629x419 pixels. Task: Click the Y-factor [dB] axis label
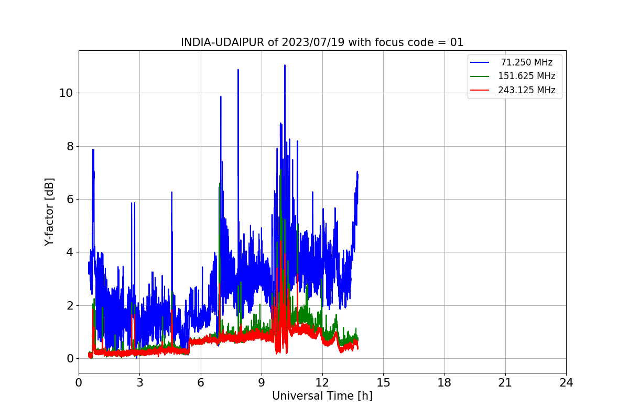point(49,212)
